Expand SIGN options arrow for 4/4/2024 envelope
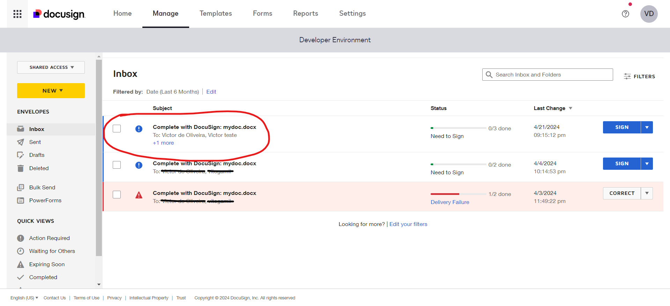 point(647,163)
